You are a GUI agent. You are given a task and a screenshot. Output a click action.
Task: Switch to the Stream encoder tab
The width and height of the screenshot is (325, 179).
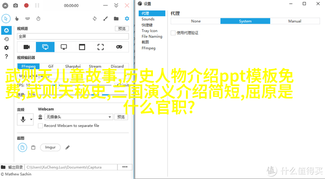coord(95,66)
